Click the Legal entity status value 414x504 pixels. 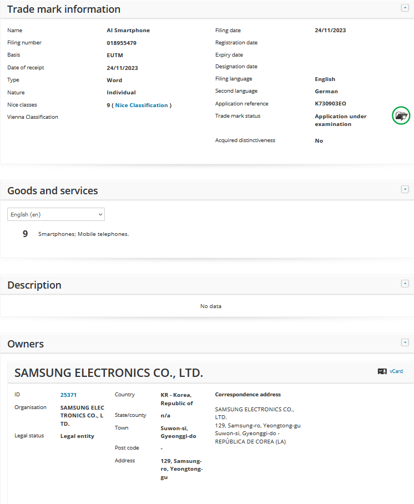click(x=77, y=436)
